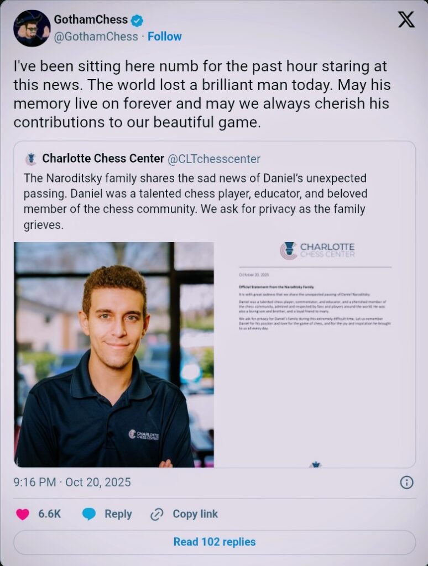Click the GothamChess profile avatar
Viewport: 428px width, 566px height.
(32, 28)
